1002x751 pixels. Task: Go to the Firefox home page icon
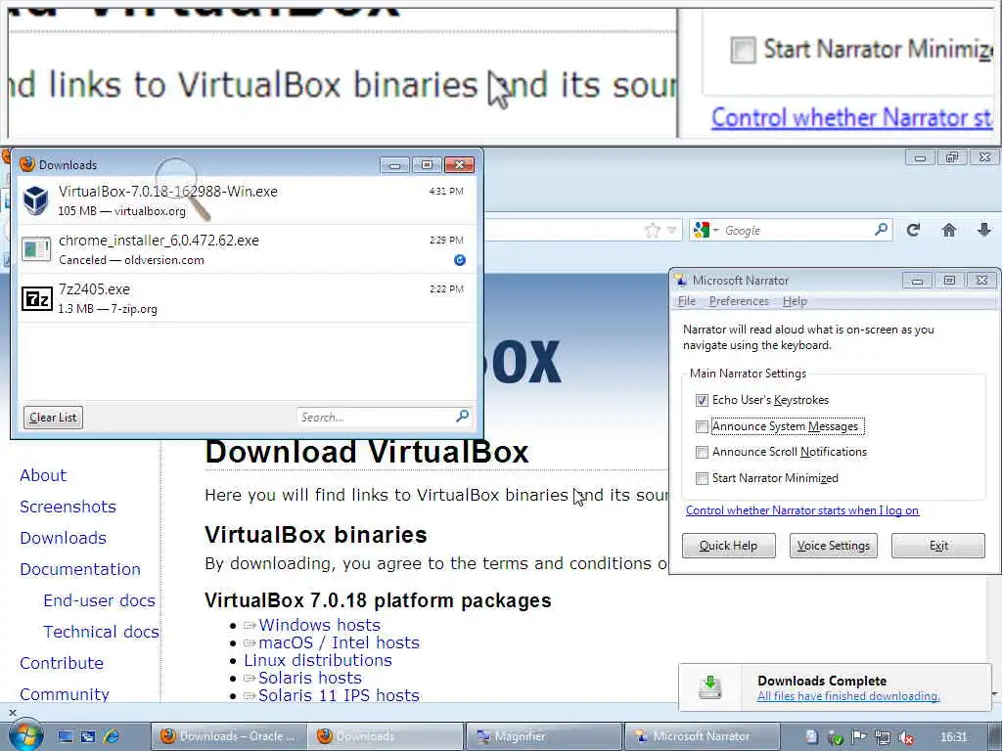point(949,230)
